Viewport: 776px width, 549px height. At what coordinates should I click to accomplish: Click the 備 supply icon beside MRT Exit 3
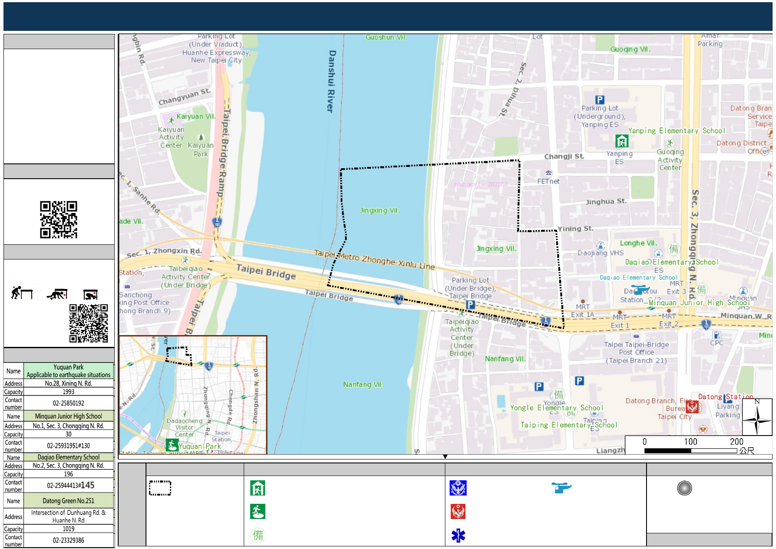[x=702, y=289]
